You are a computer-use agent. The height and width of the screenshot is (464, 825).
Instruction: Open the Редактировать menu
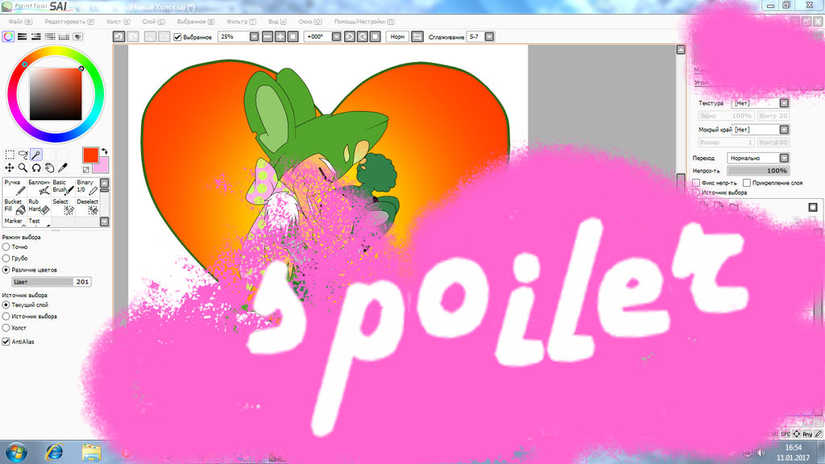click(69, 22)
